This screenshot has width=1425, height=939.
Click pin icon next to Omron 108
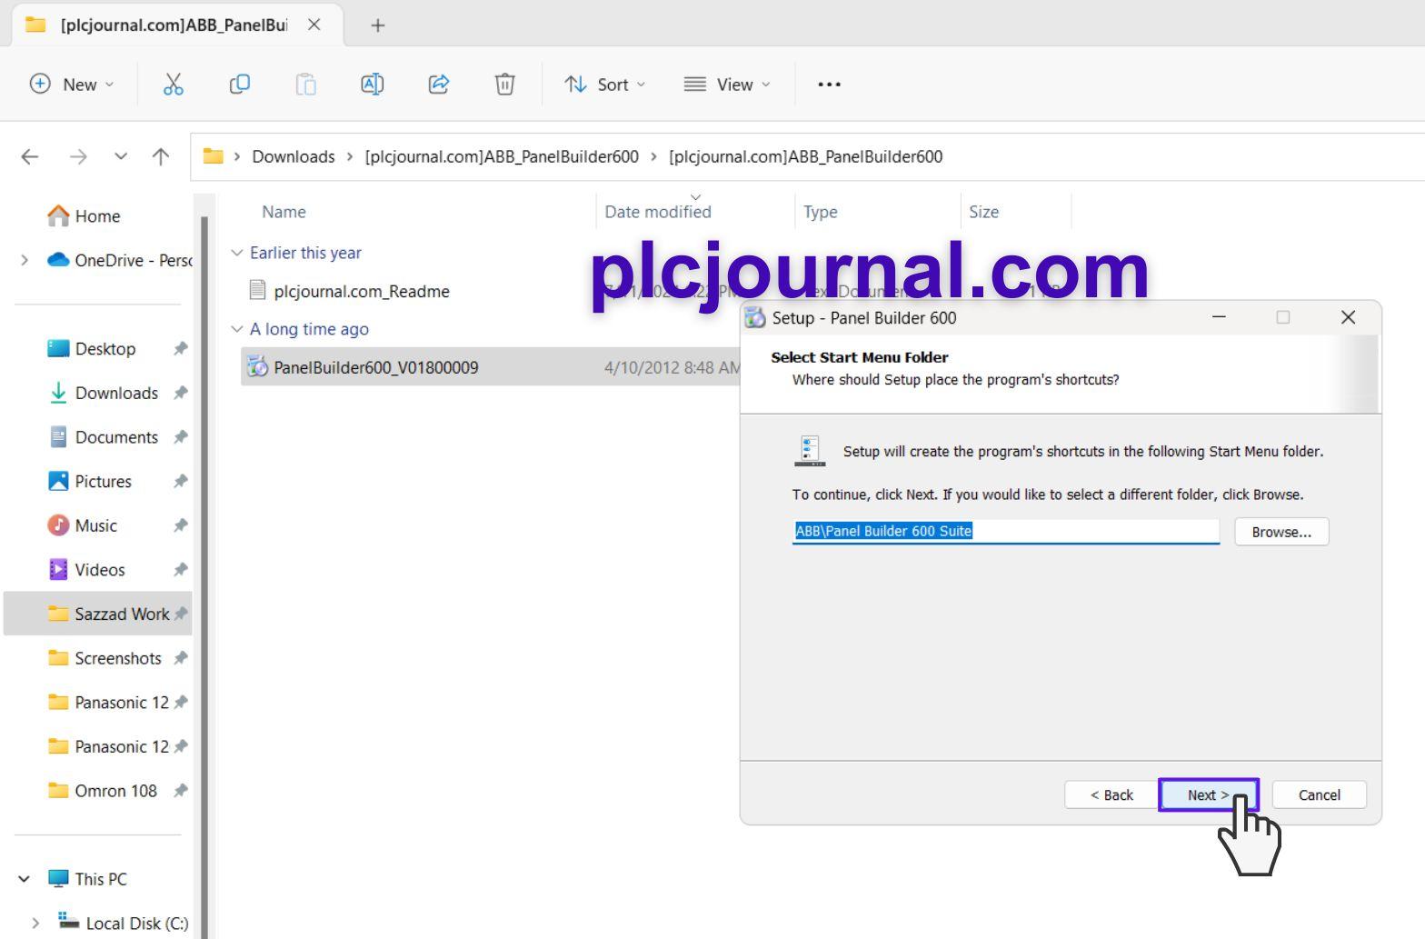(x=181, y=791)
